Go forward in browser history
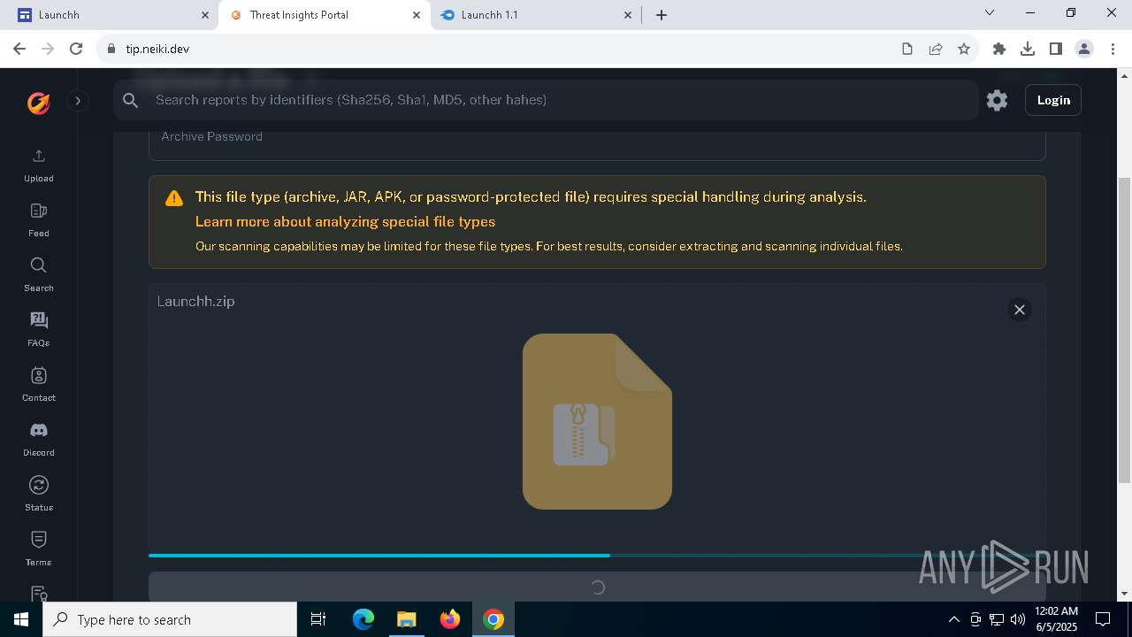The image size is (1132, 637). [48, 49]
